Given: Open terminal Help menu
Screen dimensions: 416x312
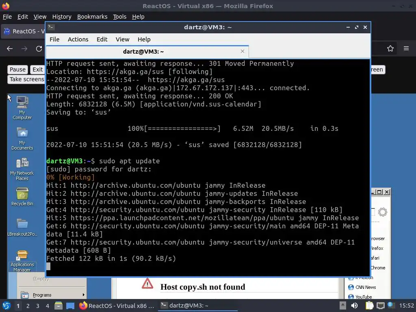Looking at the screenshot, I should [144, 39].
